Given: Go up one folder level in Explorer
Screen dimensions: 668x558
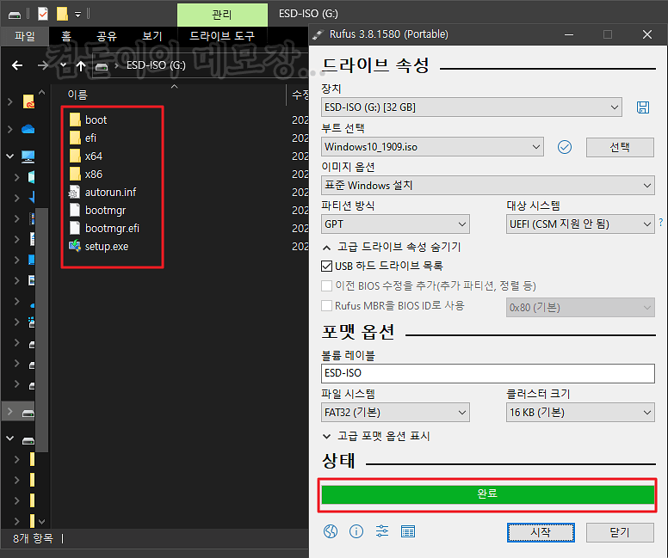Looking at the screenshot, I should (81, 65).
